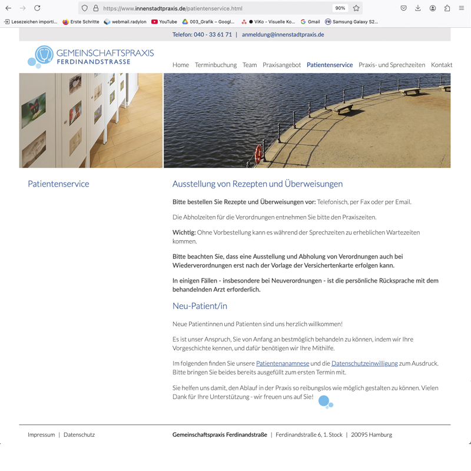Open the Datenschutzeinwilligung link
Viewport: 471px width, 471px height.
point(364,363)
